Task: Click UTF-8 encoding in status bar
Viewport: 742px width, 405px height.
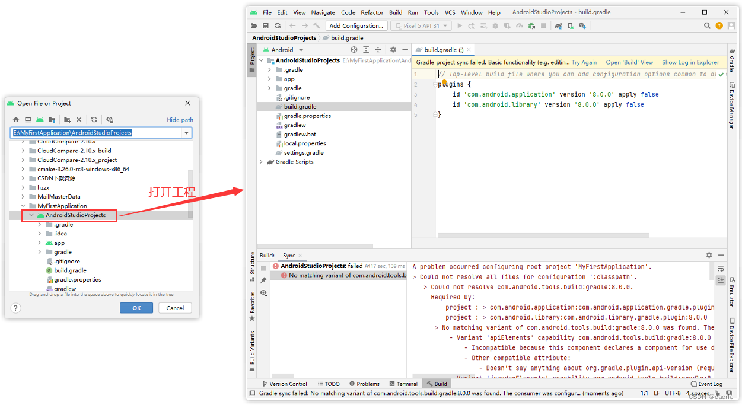Action: (x=673, y=393)
